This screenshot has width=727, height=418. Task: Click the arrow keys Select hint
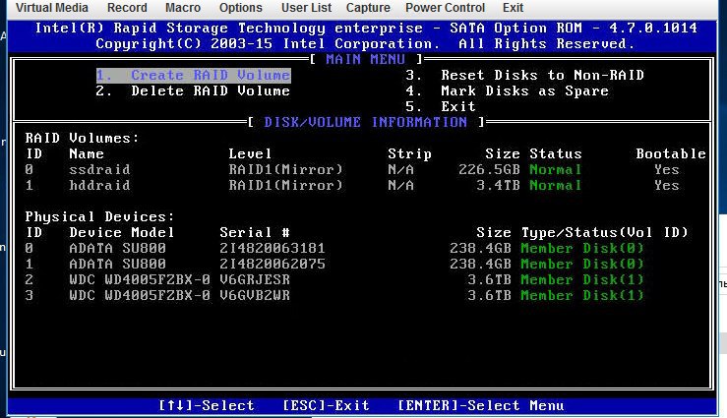tap(207, 406)
